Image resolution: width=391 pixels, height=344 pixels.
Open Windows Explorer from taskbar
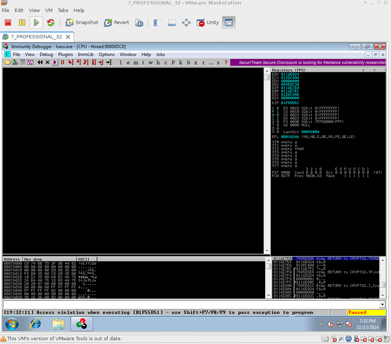click(59, 324)
